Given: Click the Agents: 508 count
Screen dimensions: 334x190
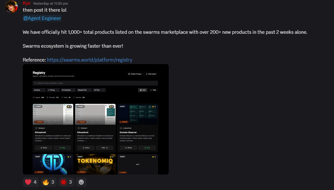Looking at the screenshot, I should pos(38,98).
